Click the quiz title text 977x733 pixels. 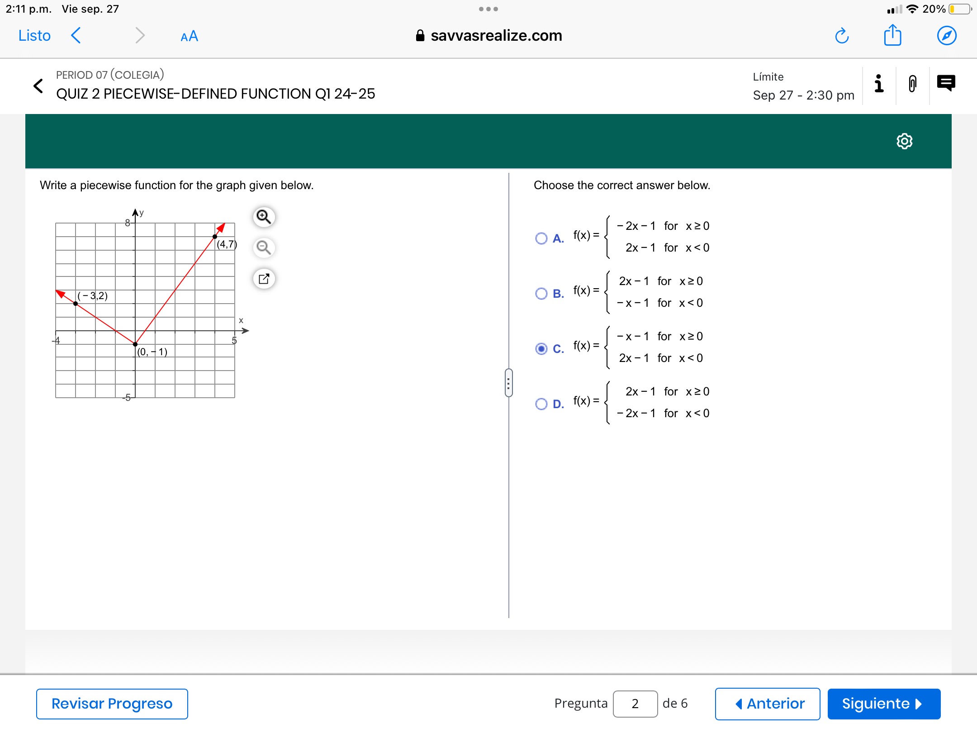[x=215, y=94]
